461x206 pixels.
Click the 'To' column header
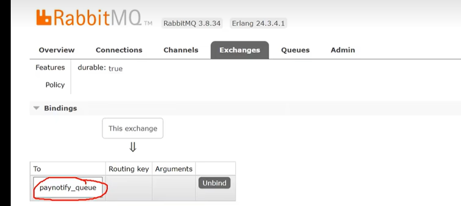point(37,169)
